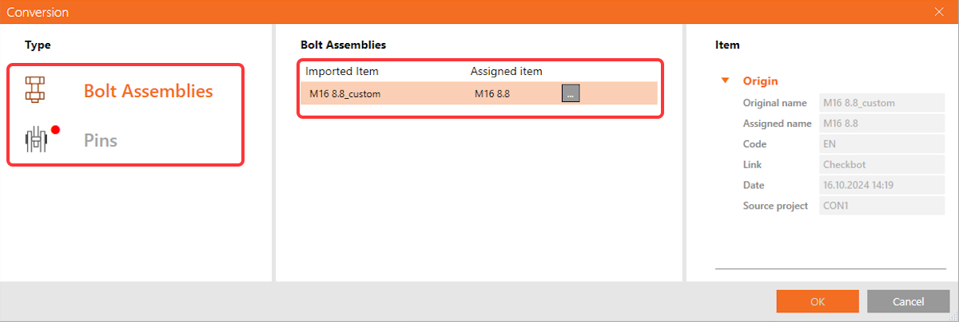
Task: Click the Pins icon
Action: point(37,141)
